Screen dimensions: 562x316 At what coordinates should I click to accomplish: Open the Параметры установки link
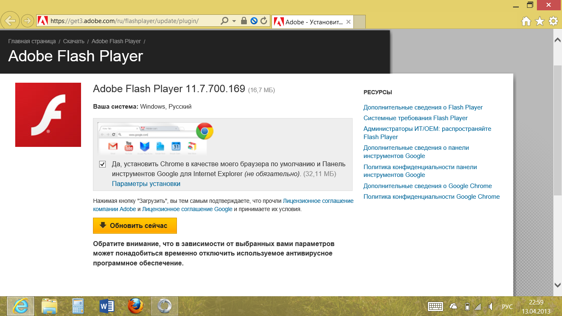click(x=146, y=184)
